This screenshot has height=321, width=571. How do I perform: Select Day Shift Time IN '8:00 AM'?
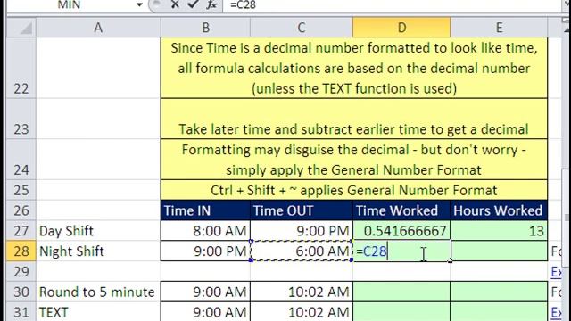click(205, 230)
